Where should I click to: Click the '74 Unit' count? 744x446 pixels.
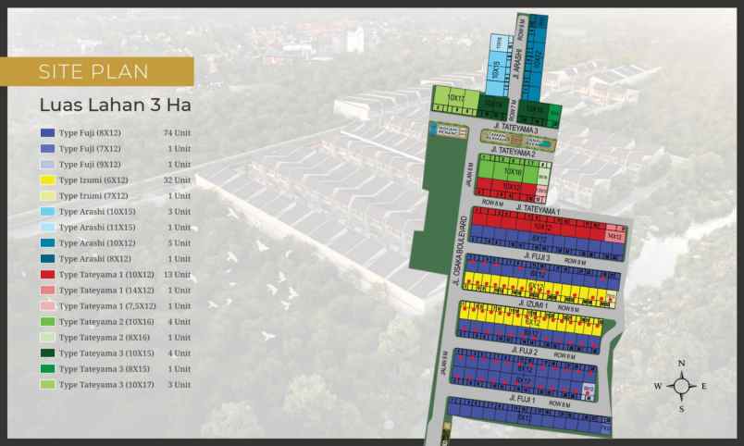[x=177, y=133]
